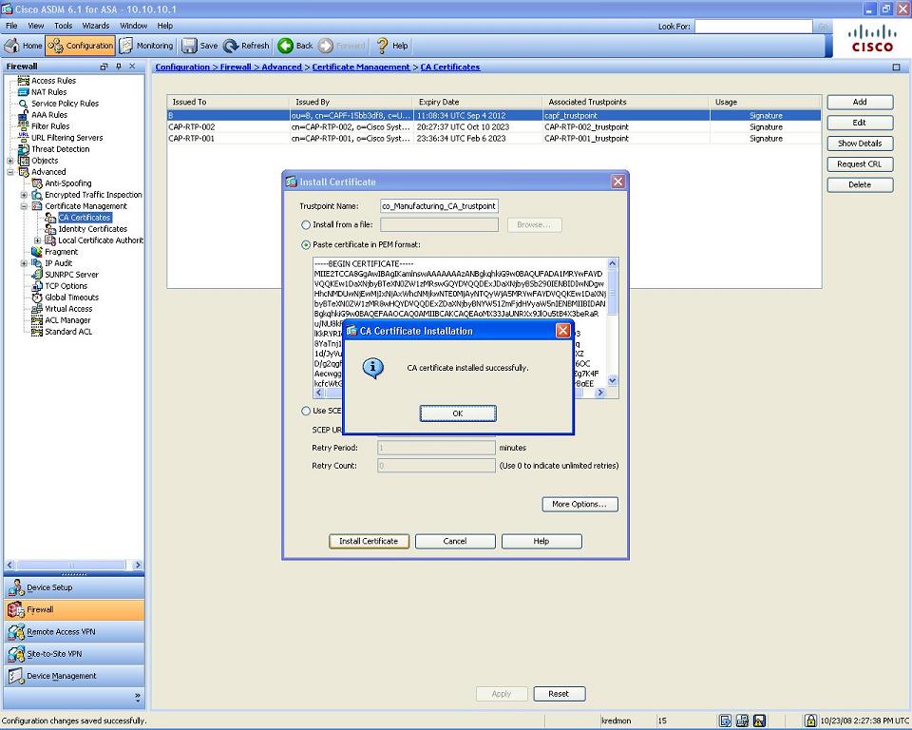The image size is (912, 730).
Task: Open Device Management navigation section
Action: pyautogui.click(x=74, y=676)
